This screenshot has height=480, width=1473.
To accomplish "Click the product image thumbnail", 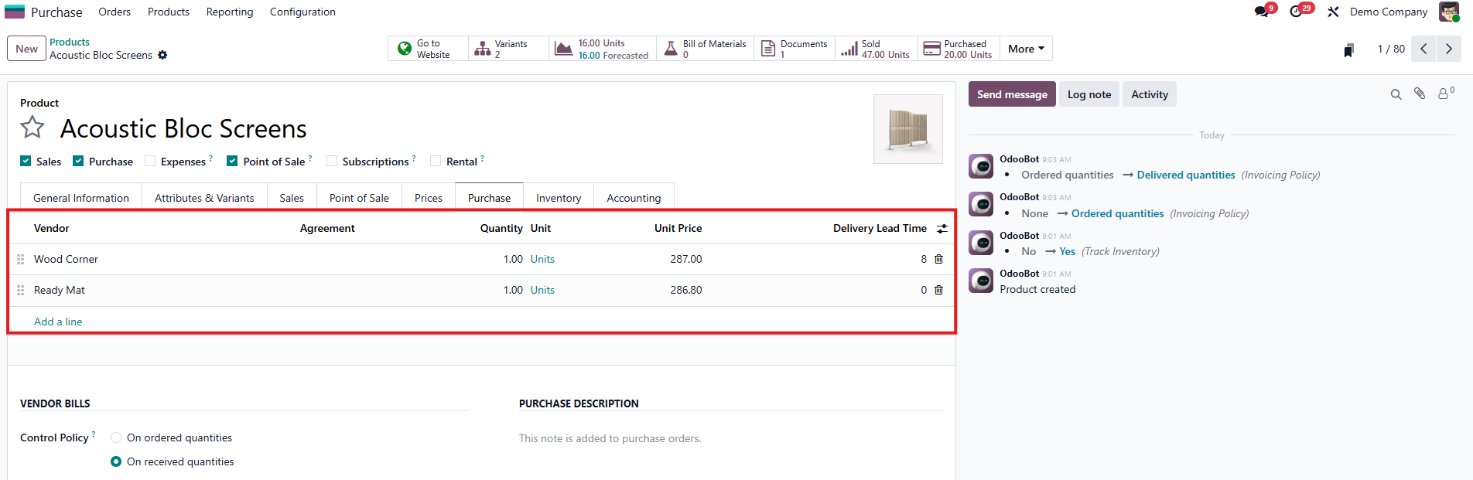I will [x=908, y=129].
